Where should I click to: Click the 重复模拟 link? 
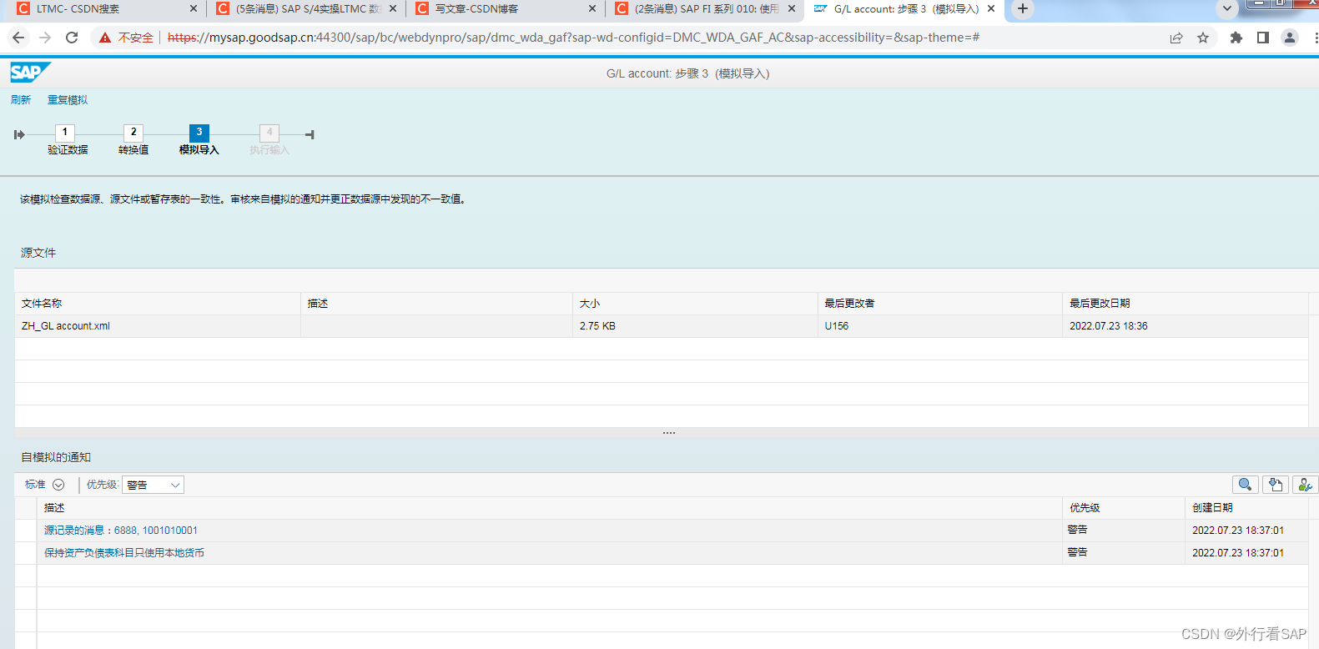(68, 100)
